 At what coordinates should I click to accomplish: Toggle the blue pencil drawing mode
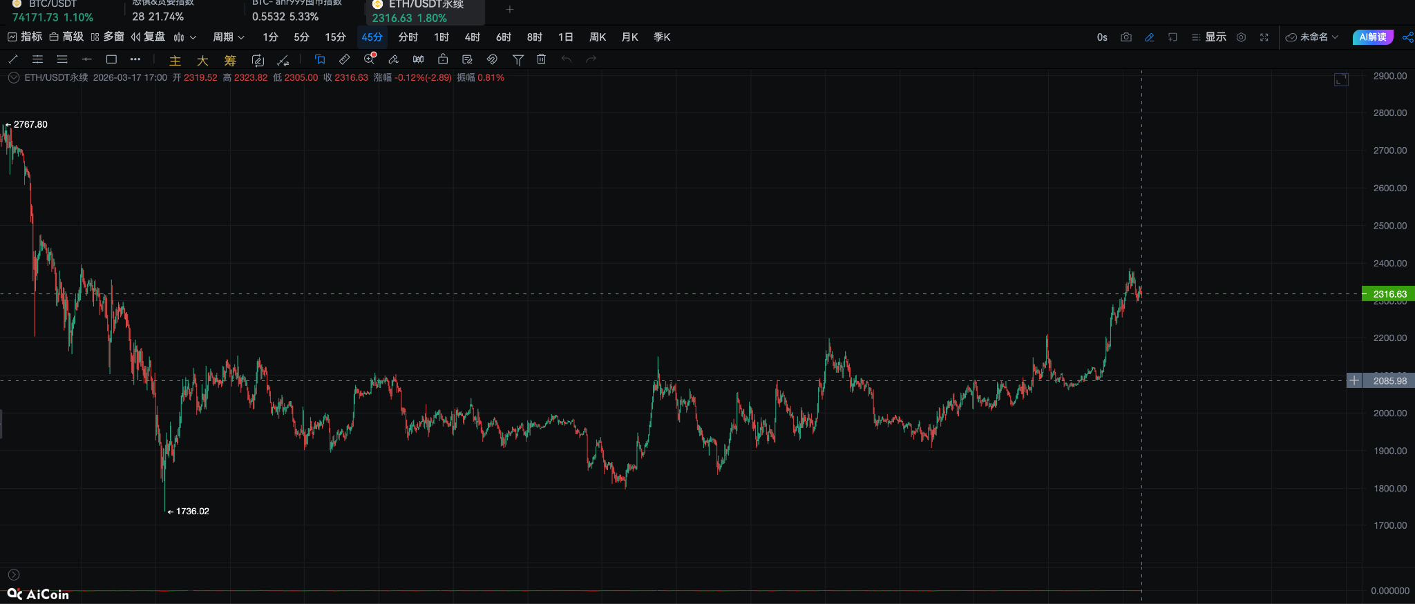point(1150,37)
